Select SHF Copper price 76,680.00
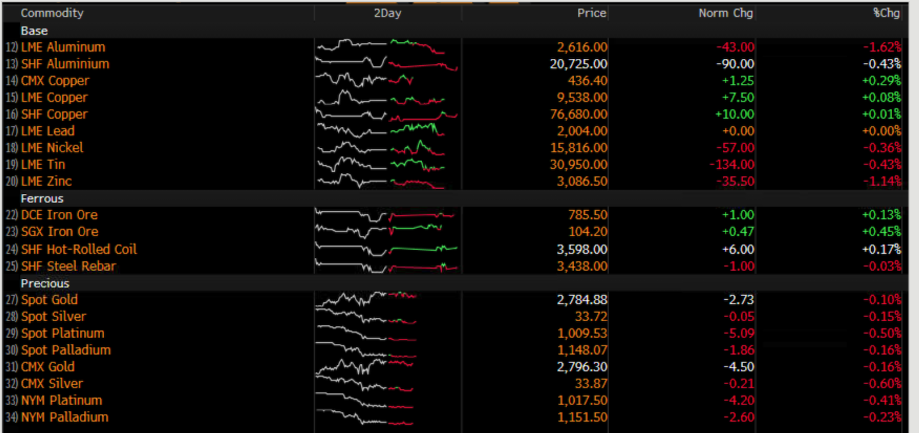 click(578, 115)
